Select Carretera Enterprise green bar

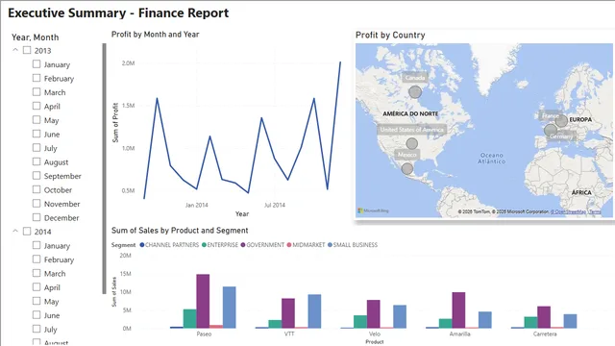click(530, 323)
